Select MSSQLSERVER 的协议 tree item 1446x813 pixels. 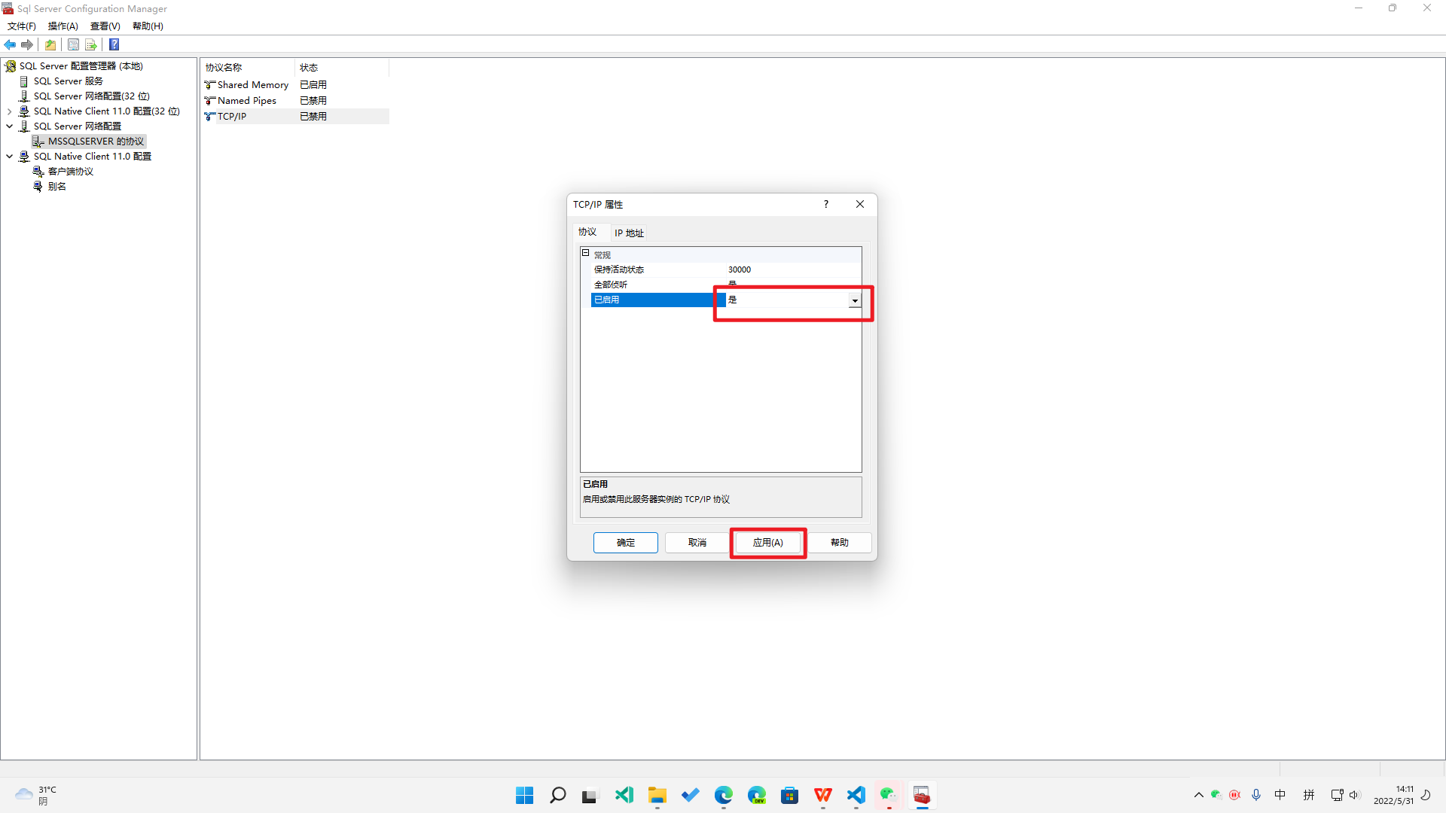(x=96, y=142)
